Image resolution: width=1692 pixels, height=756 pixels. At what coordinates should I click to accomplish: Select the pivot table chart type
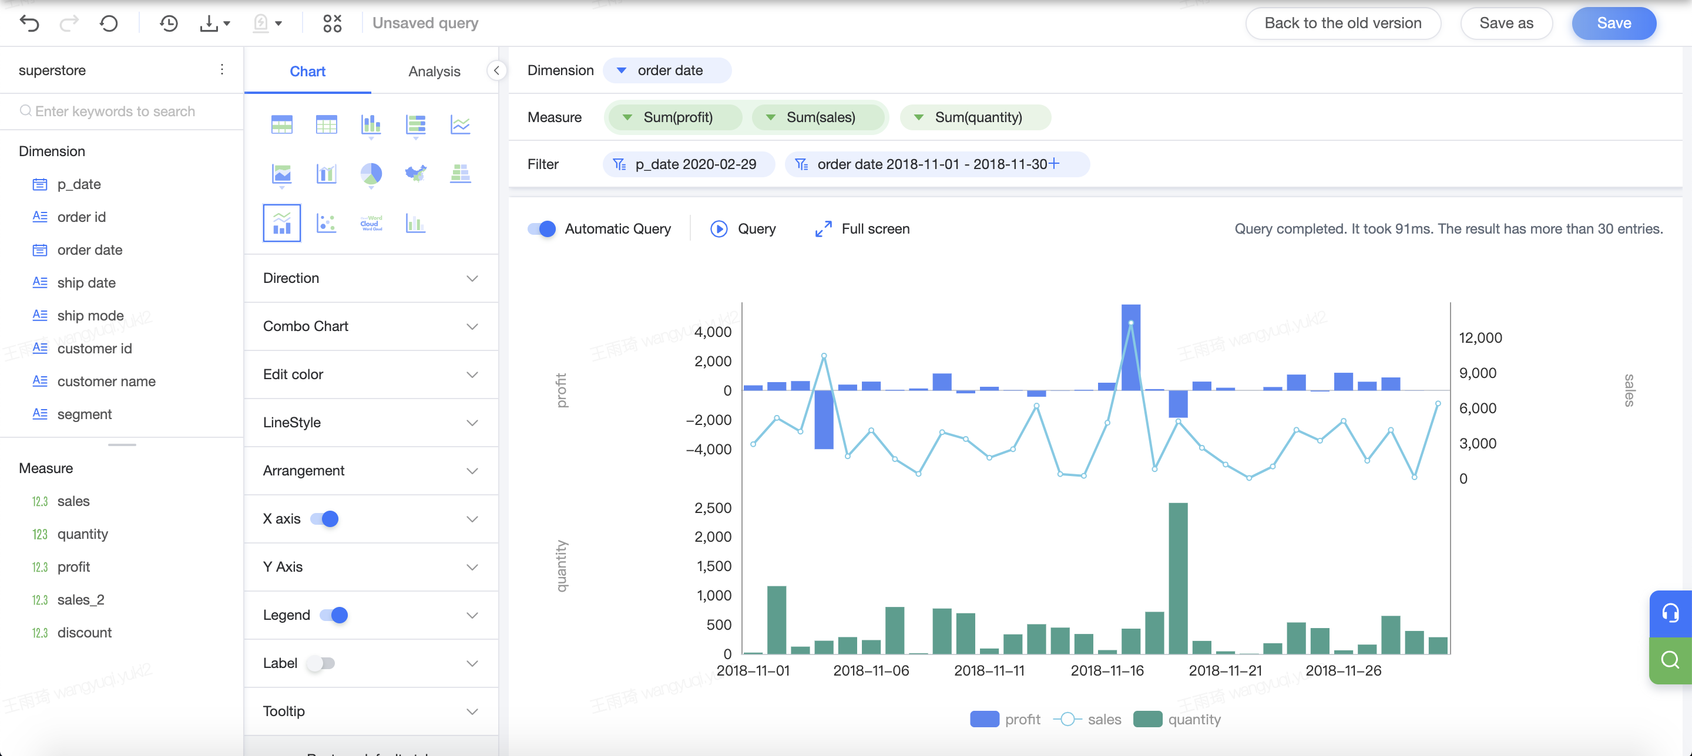282,124
